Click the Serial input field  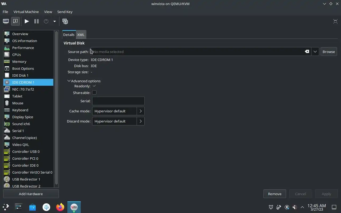[118, 101]
